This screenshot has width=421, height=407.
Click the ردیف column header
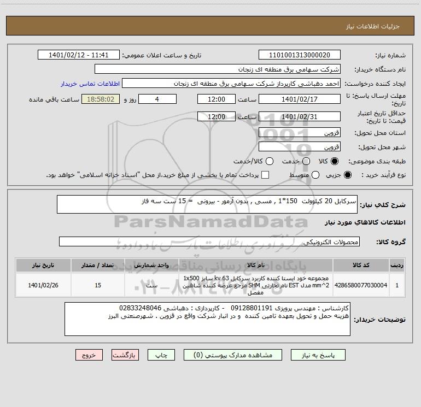397,265
